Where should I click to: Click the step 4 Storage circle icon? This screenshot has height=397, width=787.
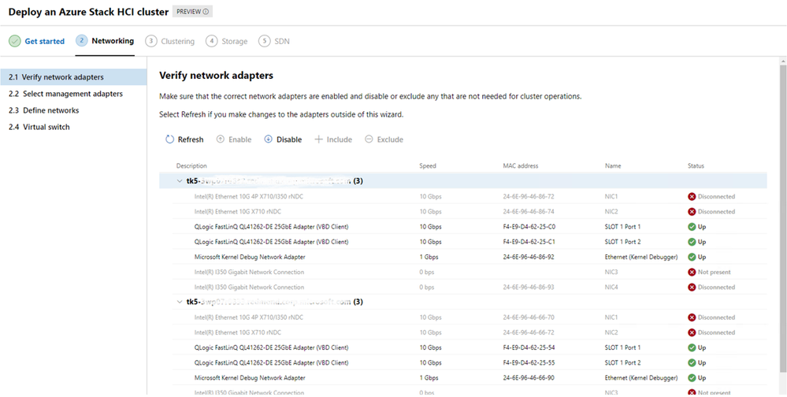point(212,41)
